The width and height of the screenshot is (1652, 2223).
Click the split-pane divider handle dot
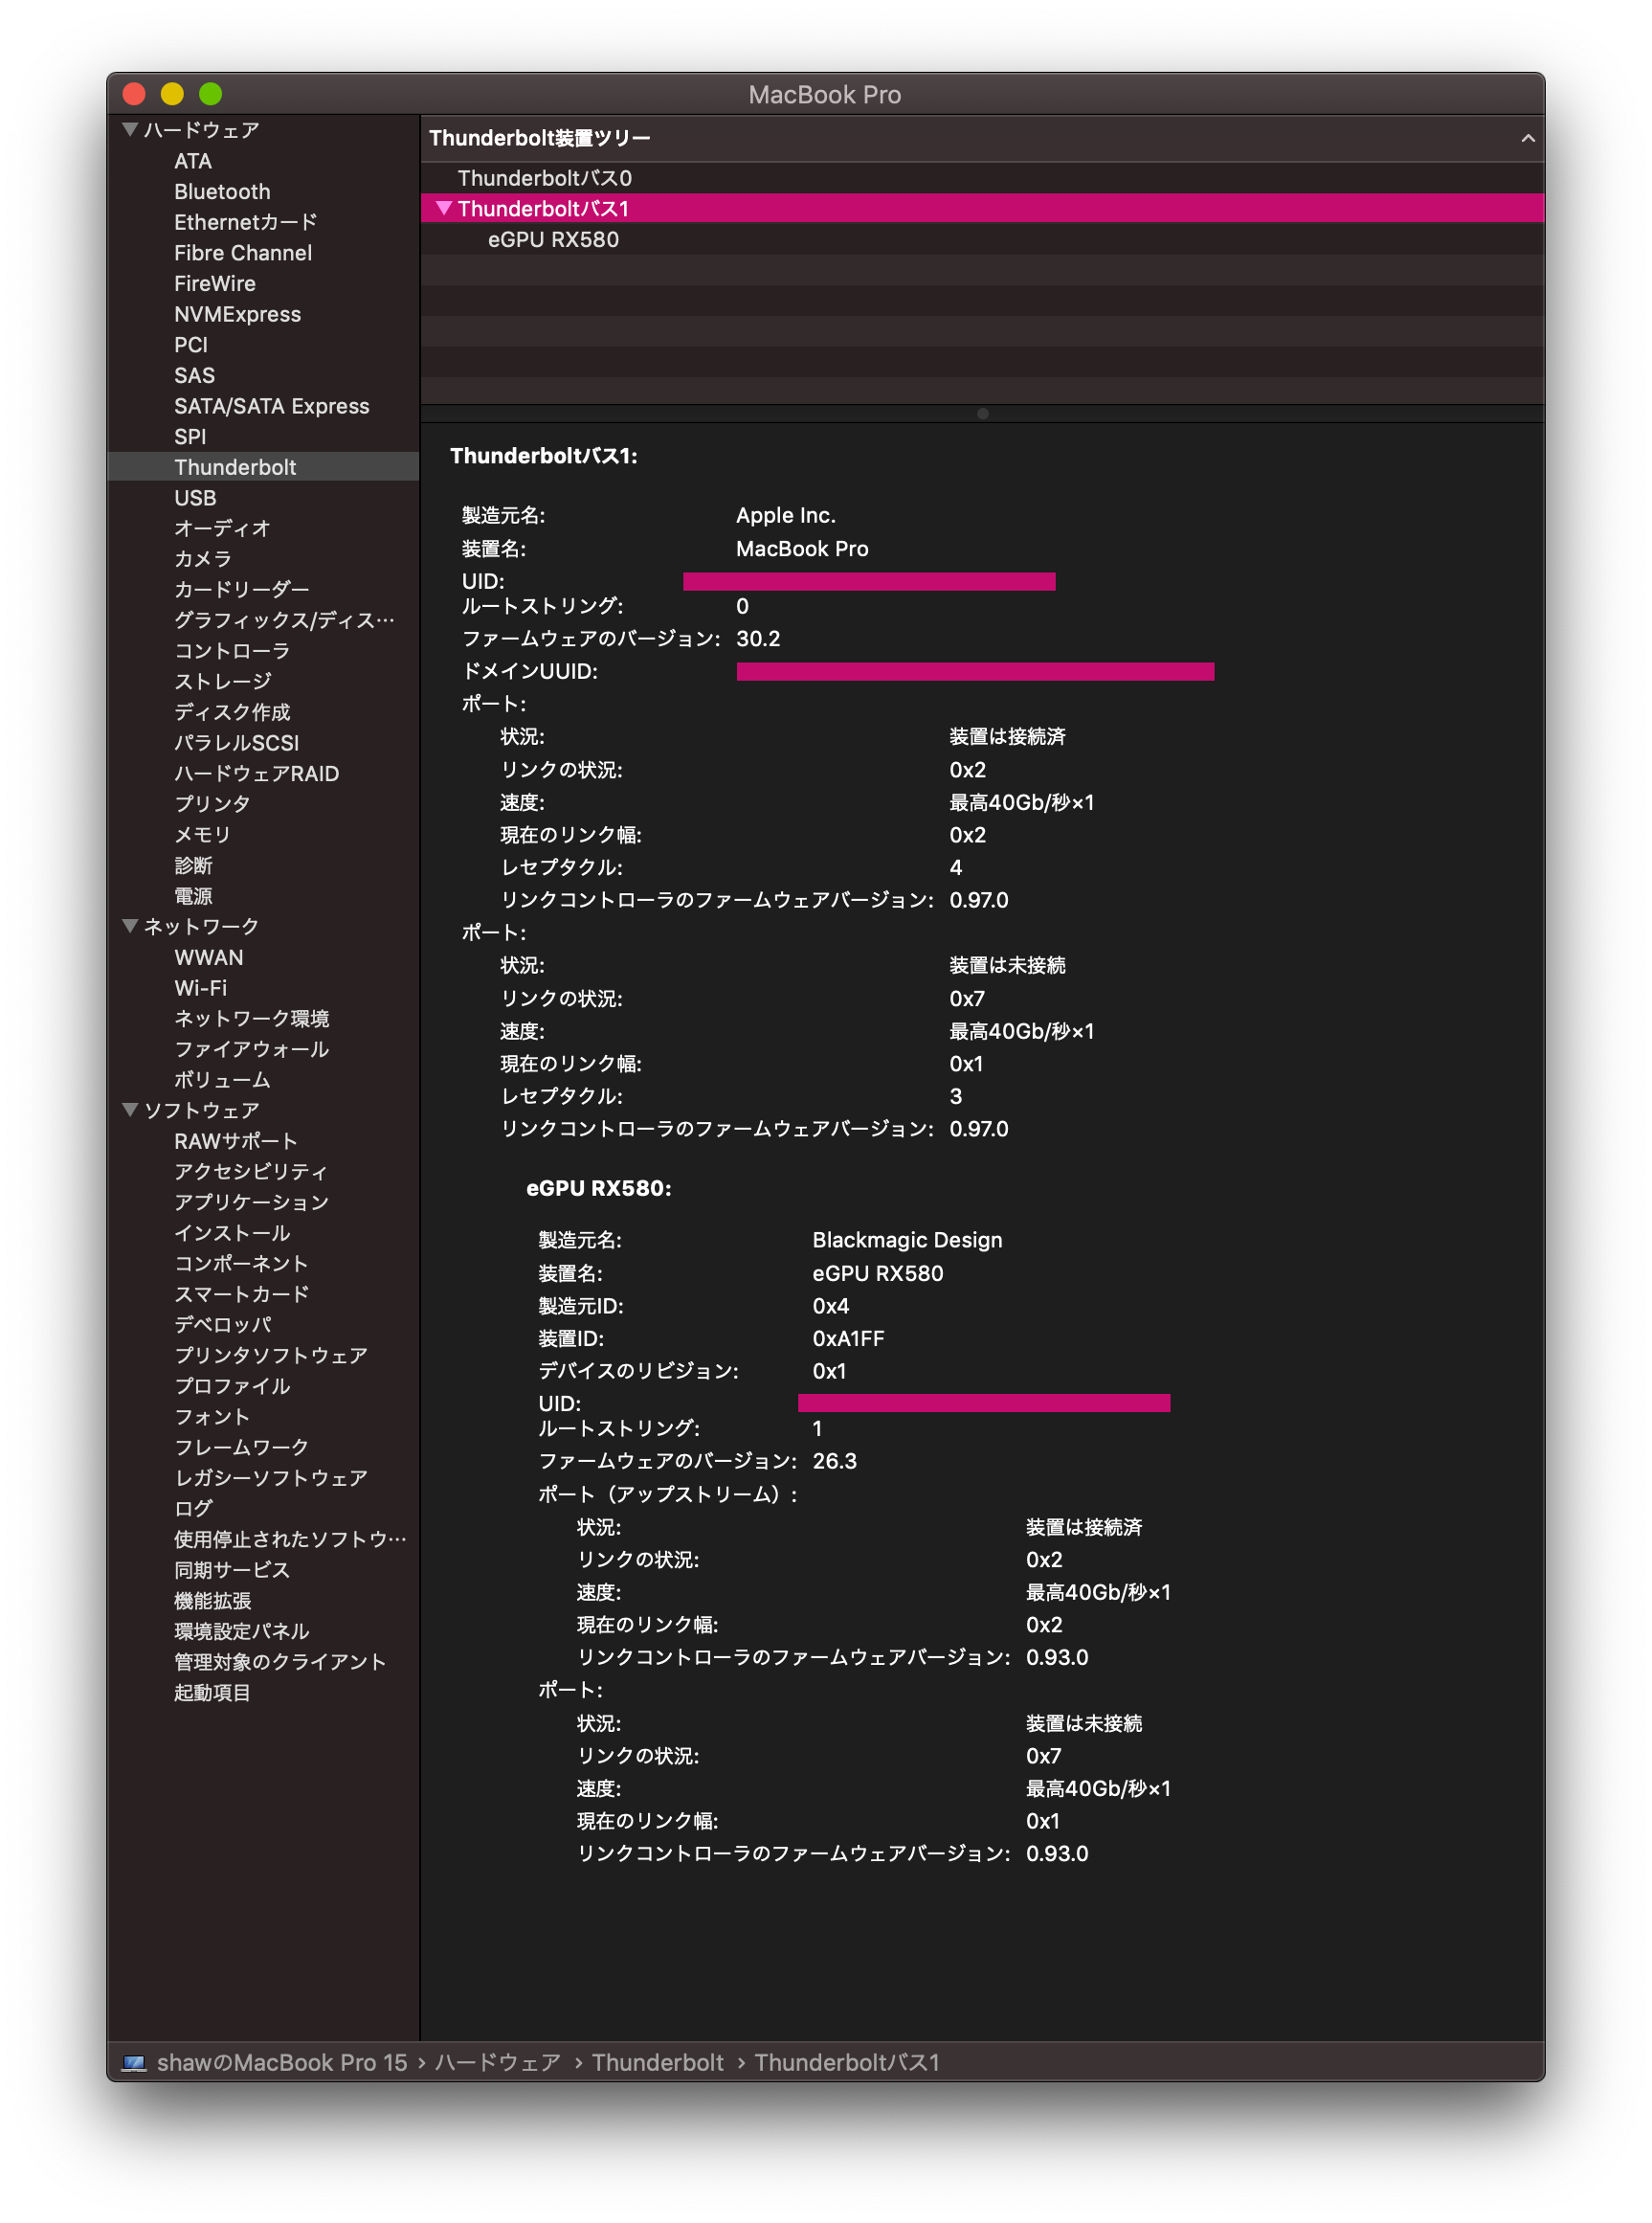(x=982, y=413)
